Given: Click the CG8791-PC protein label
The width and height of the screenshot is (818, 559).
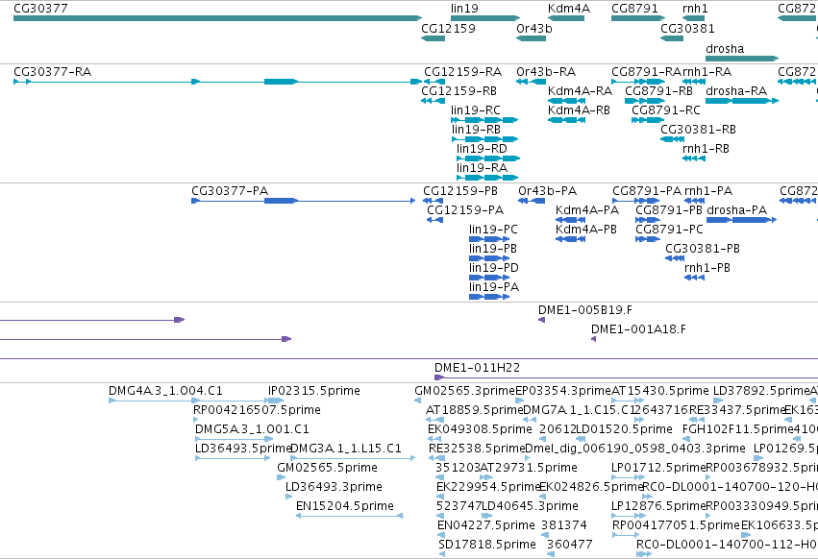Looking at the screenshot, I should click(669, 230).
